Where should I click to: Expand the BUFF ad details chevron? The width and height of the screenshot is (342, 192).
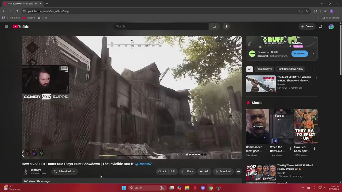[x=313, y=54]
